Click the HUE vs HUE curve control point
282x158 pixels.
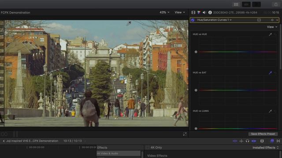[x=196, y=52]
